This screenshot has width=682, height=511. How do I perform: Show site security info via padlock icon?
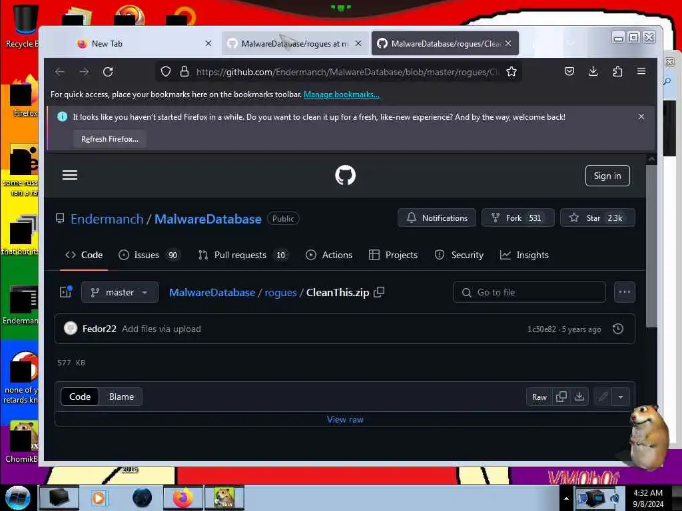[184, 72]
